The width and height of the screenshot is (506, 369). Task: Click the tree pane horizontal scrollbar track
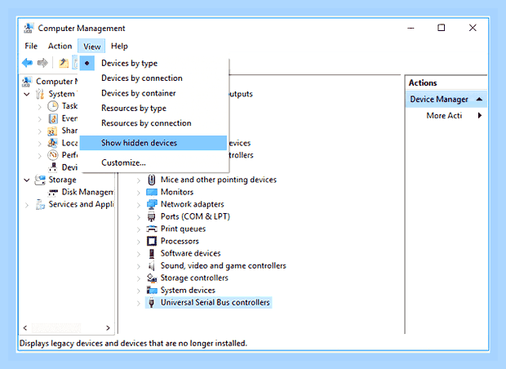tap(67, 328)
